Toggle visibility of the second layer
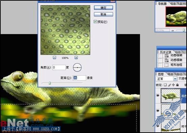Screen dimensions: 187x133 (x=158, y=111)
